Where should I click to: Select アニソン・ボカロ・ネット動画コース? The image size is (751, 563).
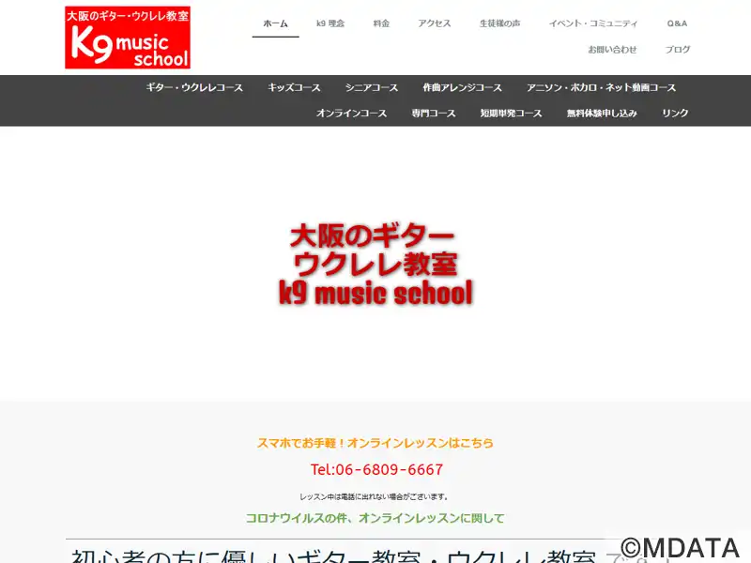click(x=601, y=87)
